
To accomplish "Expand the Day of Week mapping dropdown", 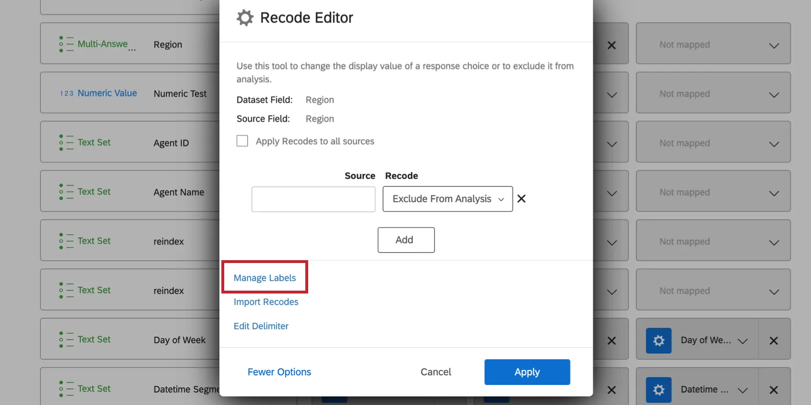I will 742,341.
